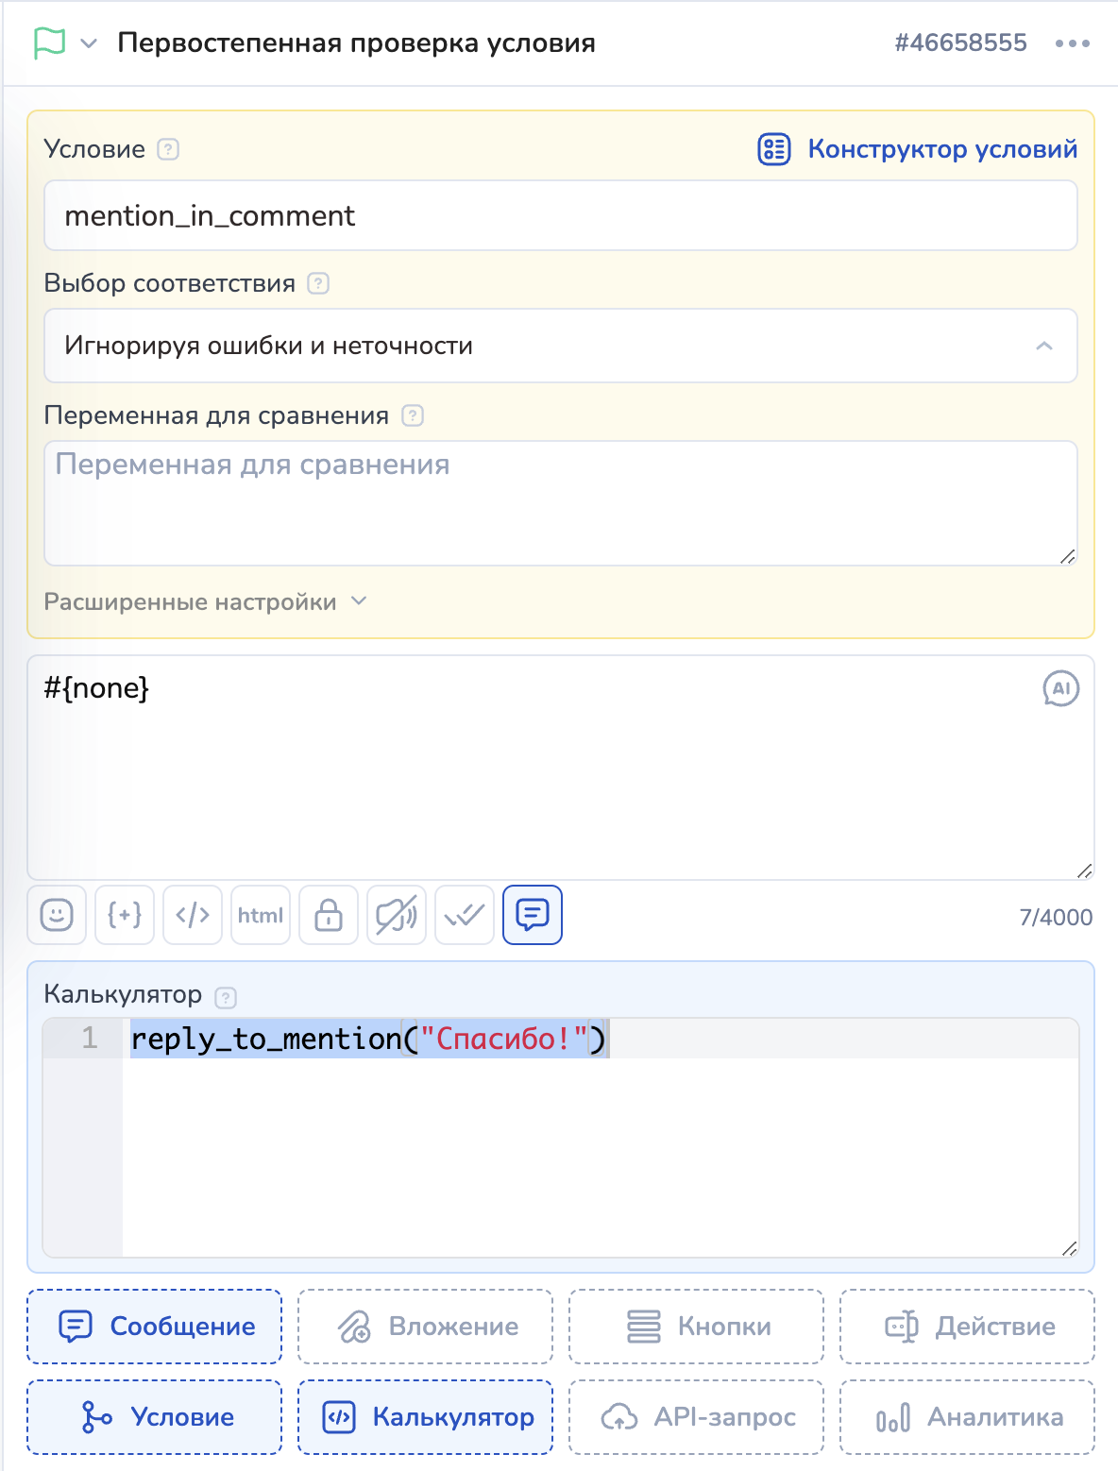Screen dimensions: 1118x1471
Task: Open the Выбор соответствия dropdown
Action: coord(561,346)
